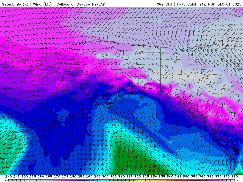Click the 360 scale label
This screenshot has width=243, height=182.
202,177
